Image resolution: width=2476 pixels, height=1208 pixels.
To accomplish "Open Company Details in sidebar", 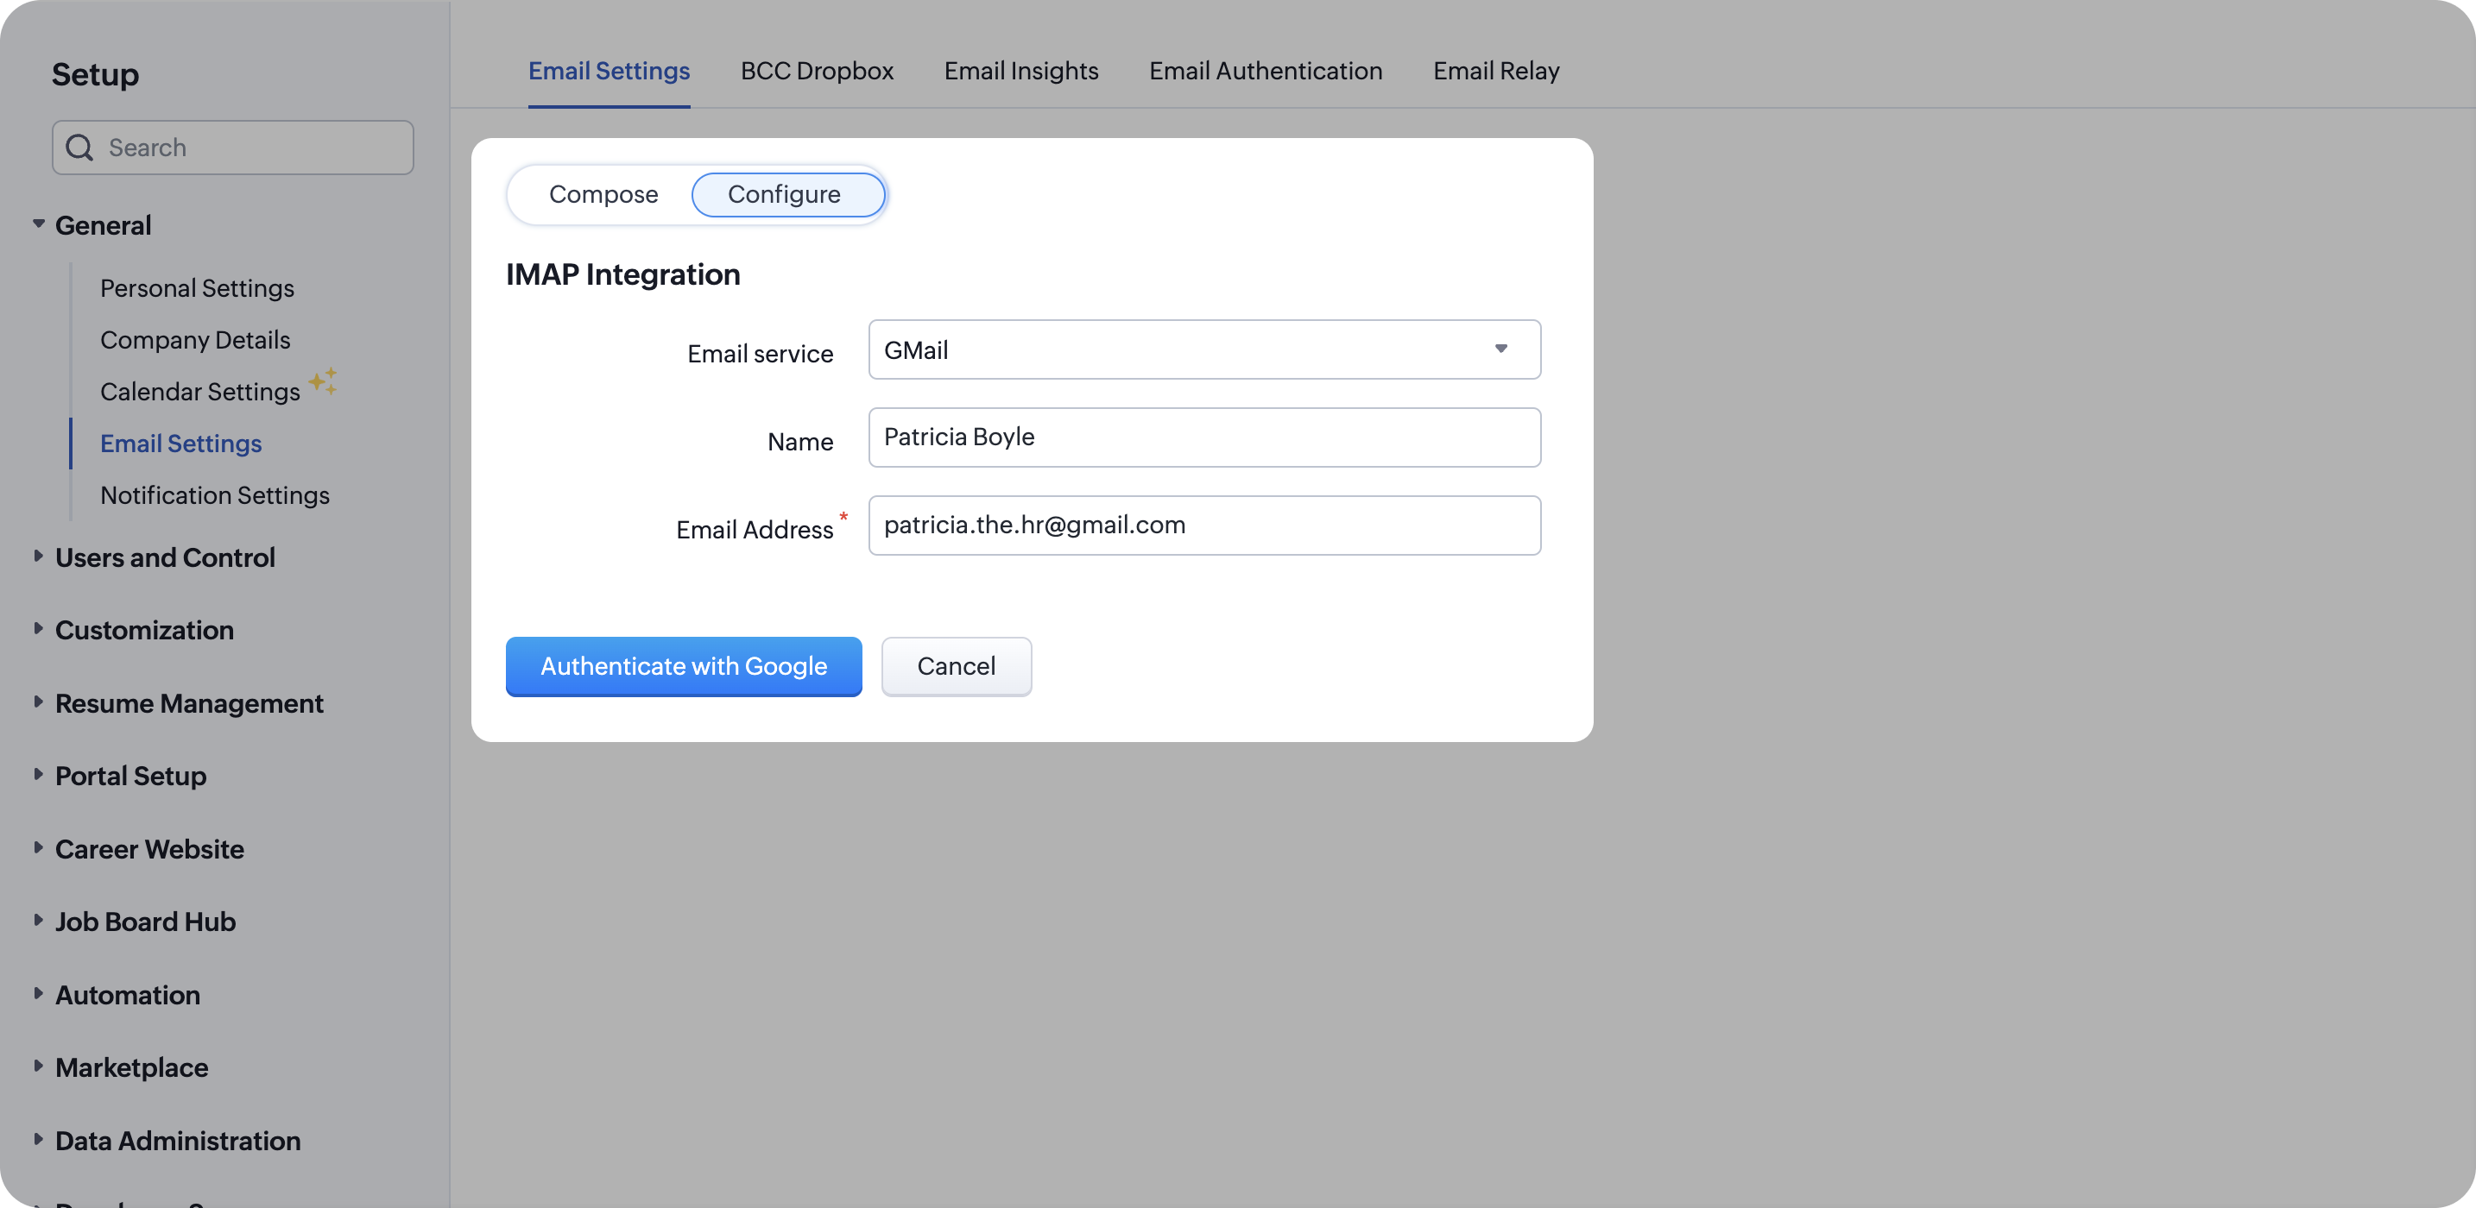I will coord(195,340).
